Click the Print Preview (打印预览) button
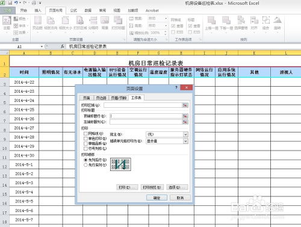Screen dimensions: 301x227 [x=152, y=187]
